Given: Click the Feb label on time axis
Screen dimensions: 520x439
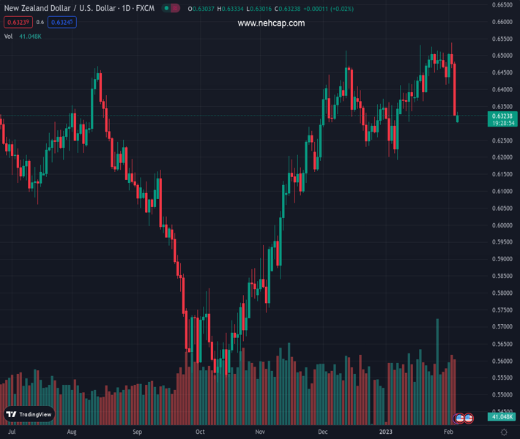Looking at the screenshot, I should click(x=450, y=432).
